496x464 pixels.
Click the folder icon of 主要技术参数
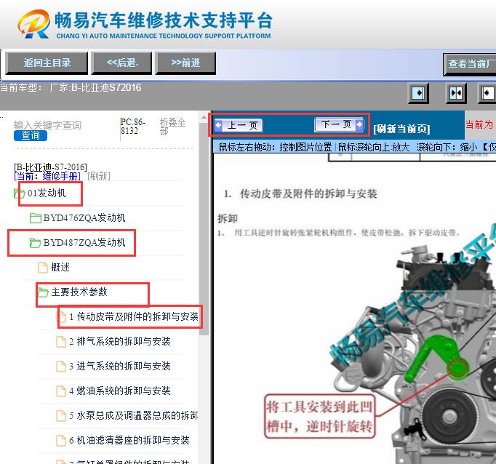coord(43,292)
